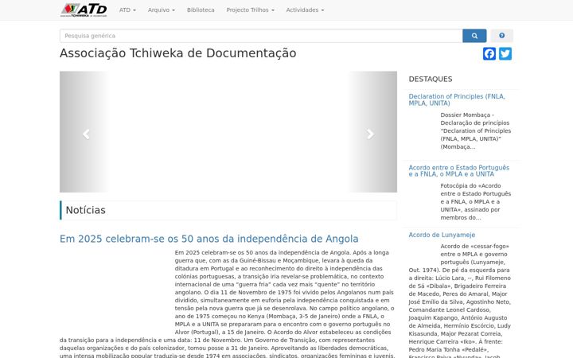Open the Acordo de Lunyameje link
The image size is (573, 358).
coord(442,235)
